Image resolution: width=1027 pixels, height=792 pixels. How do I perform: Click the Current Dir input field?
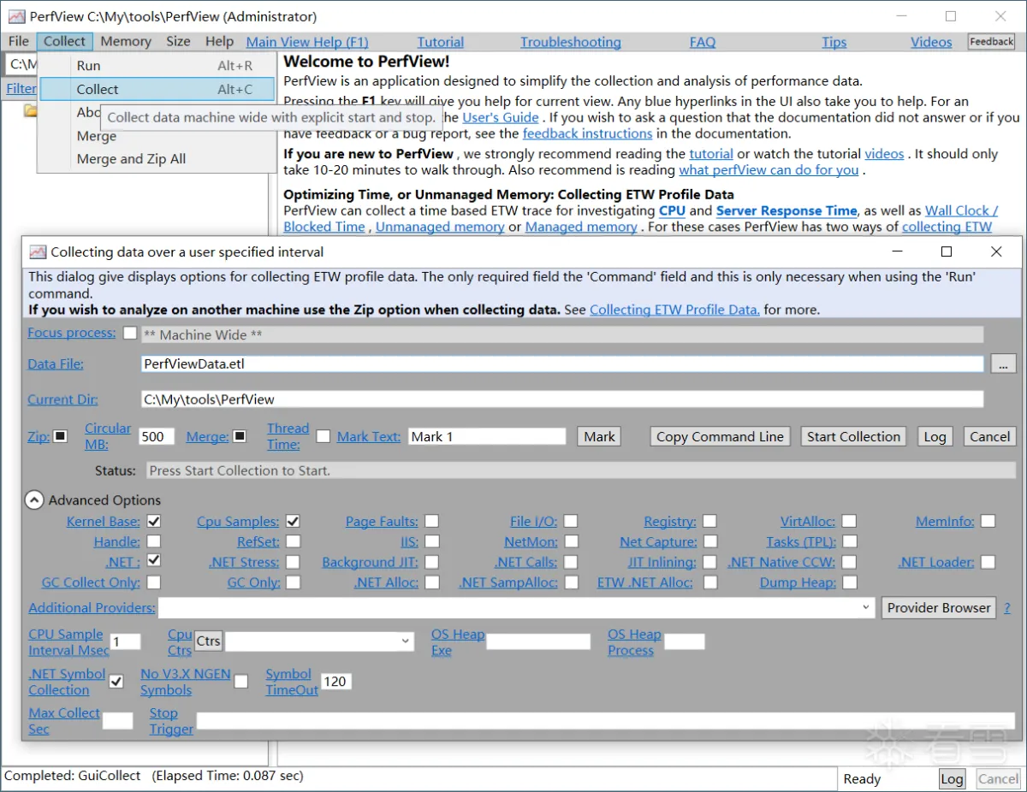(562, 399)
